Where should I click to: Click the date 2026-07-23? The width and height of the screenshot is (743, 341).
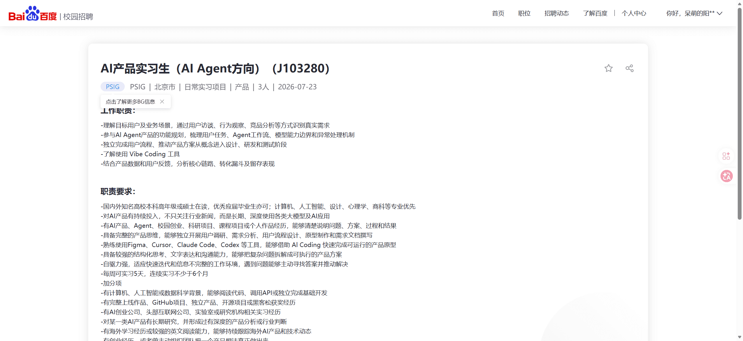pyautogui.click(x=297, y=87)
